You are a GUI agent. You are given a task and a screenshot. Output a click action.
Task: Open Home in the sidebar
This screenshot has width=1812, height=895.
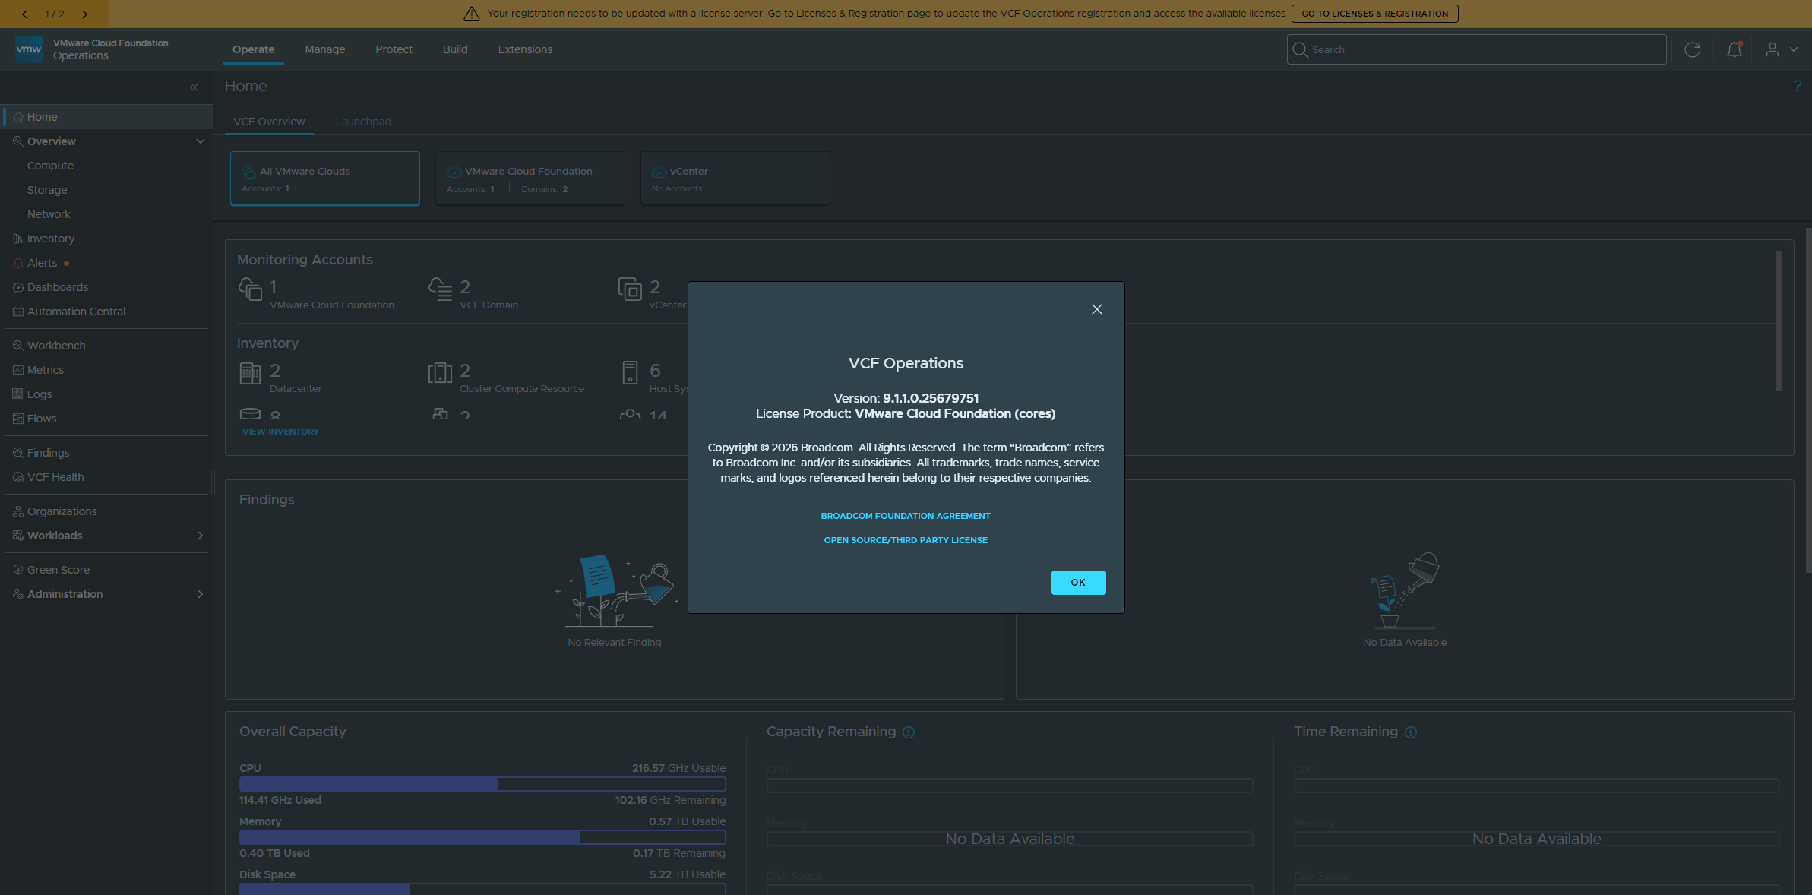[x=106, y=117]
